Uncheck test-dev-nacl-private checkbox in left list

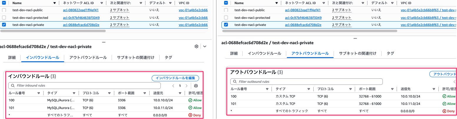tap(4, 25)
